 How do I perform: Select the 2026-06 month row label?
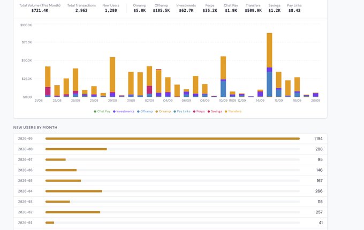(x=25, y=170)
